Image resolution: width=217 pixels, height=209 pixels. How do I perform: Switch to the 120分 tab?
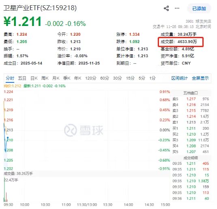pos(90,78)
